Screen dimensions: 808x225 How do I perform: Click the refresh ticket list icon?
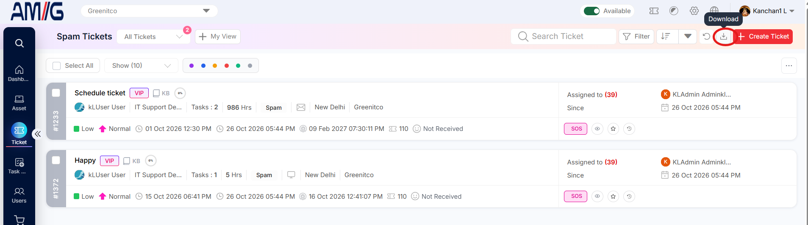[706, 36]
